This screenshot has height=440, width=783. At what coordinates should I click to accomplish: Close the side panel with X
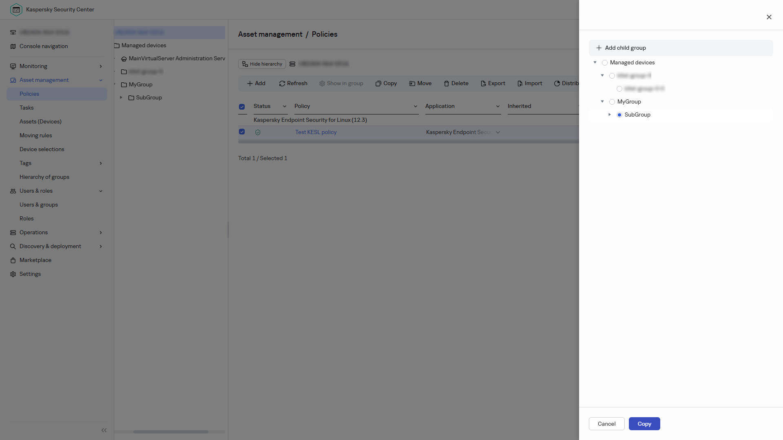[x=769, y=17]
